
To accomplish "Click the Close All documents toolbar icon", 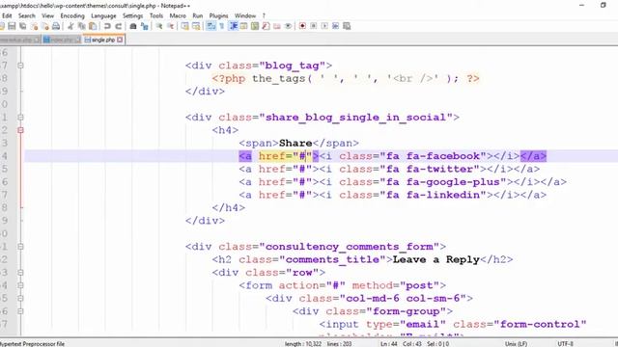I will click(45, 26).
